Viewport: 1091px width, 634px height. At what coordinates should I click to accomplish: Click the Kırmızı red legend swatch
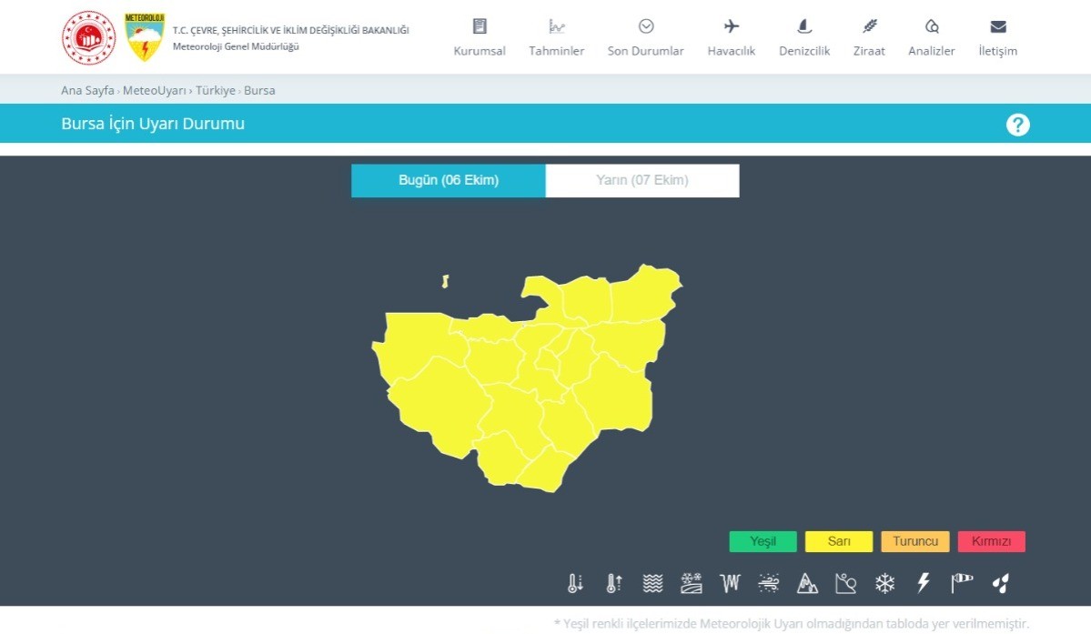(991, 541)
